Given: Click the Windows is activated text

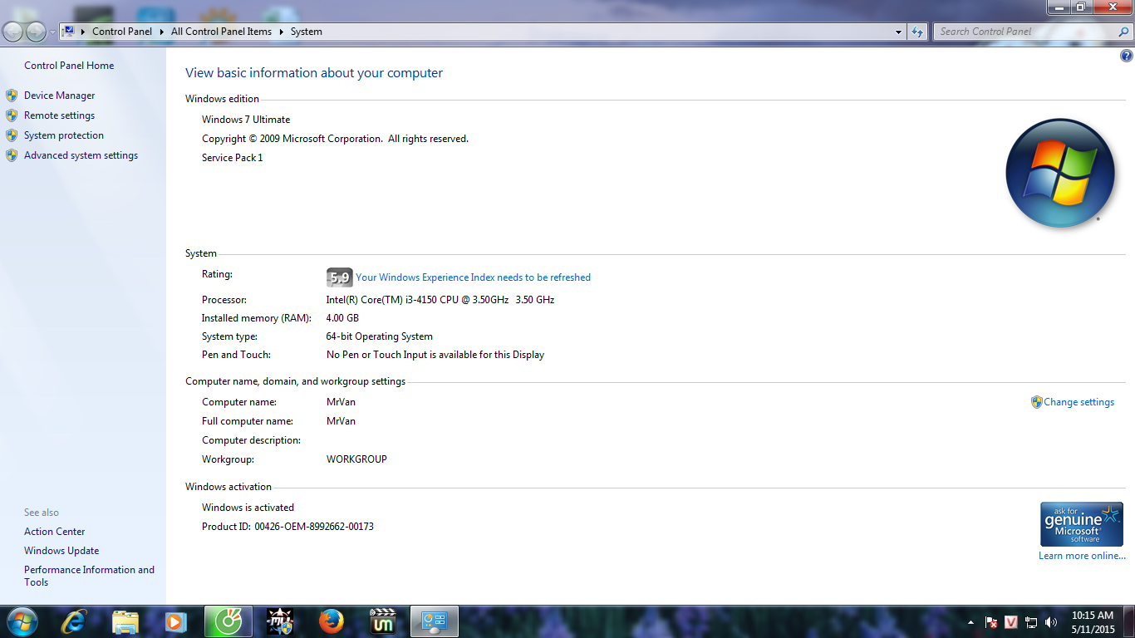Looking at the screenshot, I should click(x=248, y=508).
